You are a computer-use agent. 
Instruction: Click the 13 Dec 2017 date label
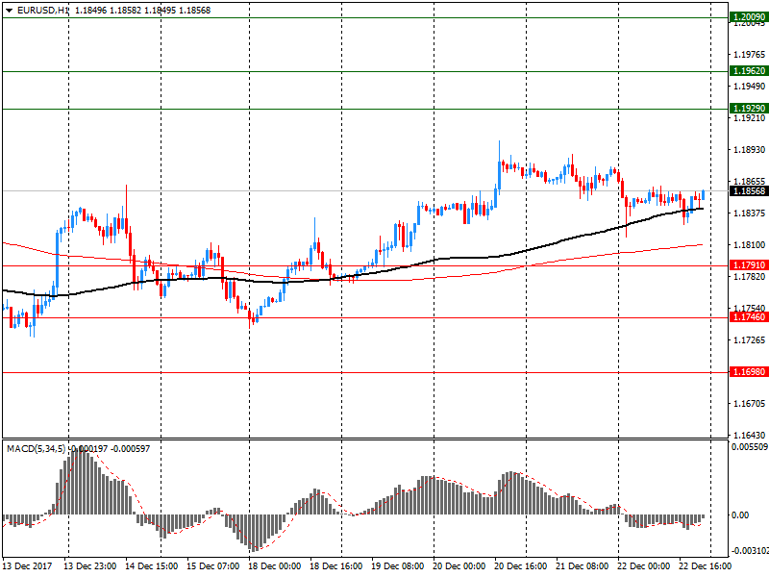click(x=31, y=567)
